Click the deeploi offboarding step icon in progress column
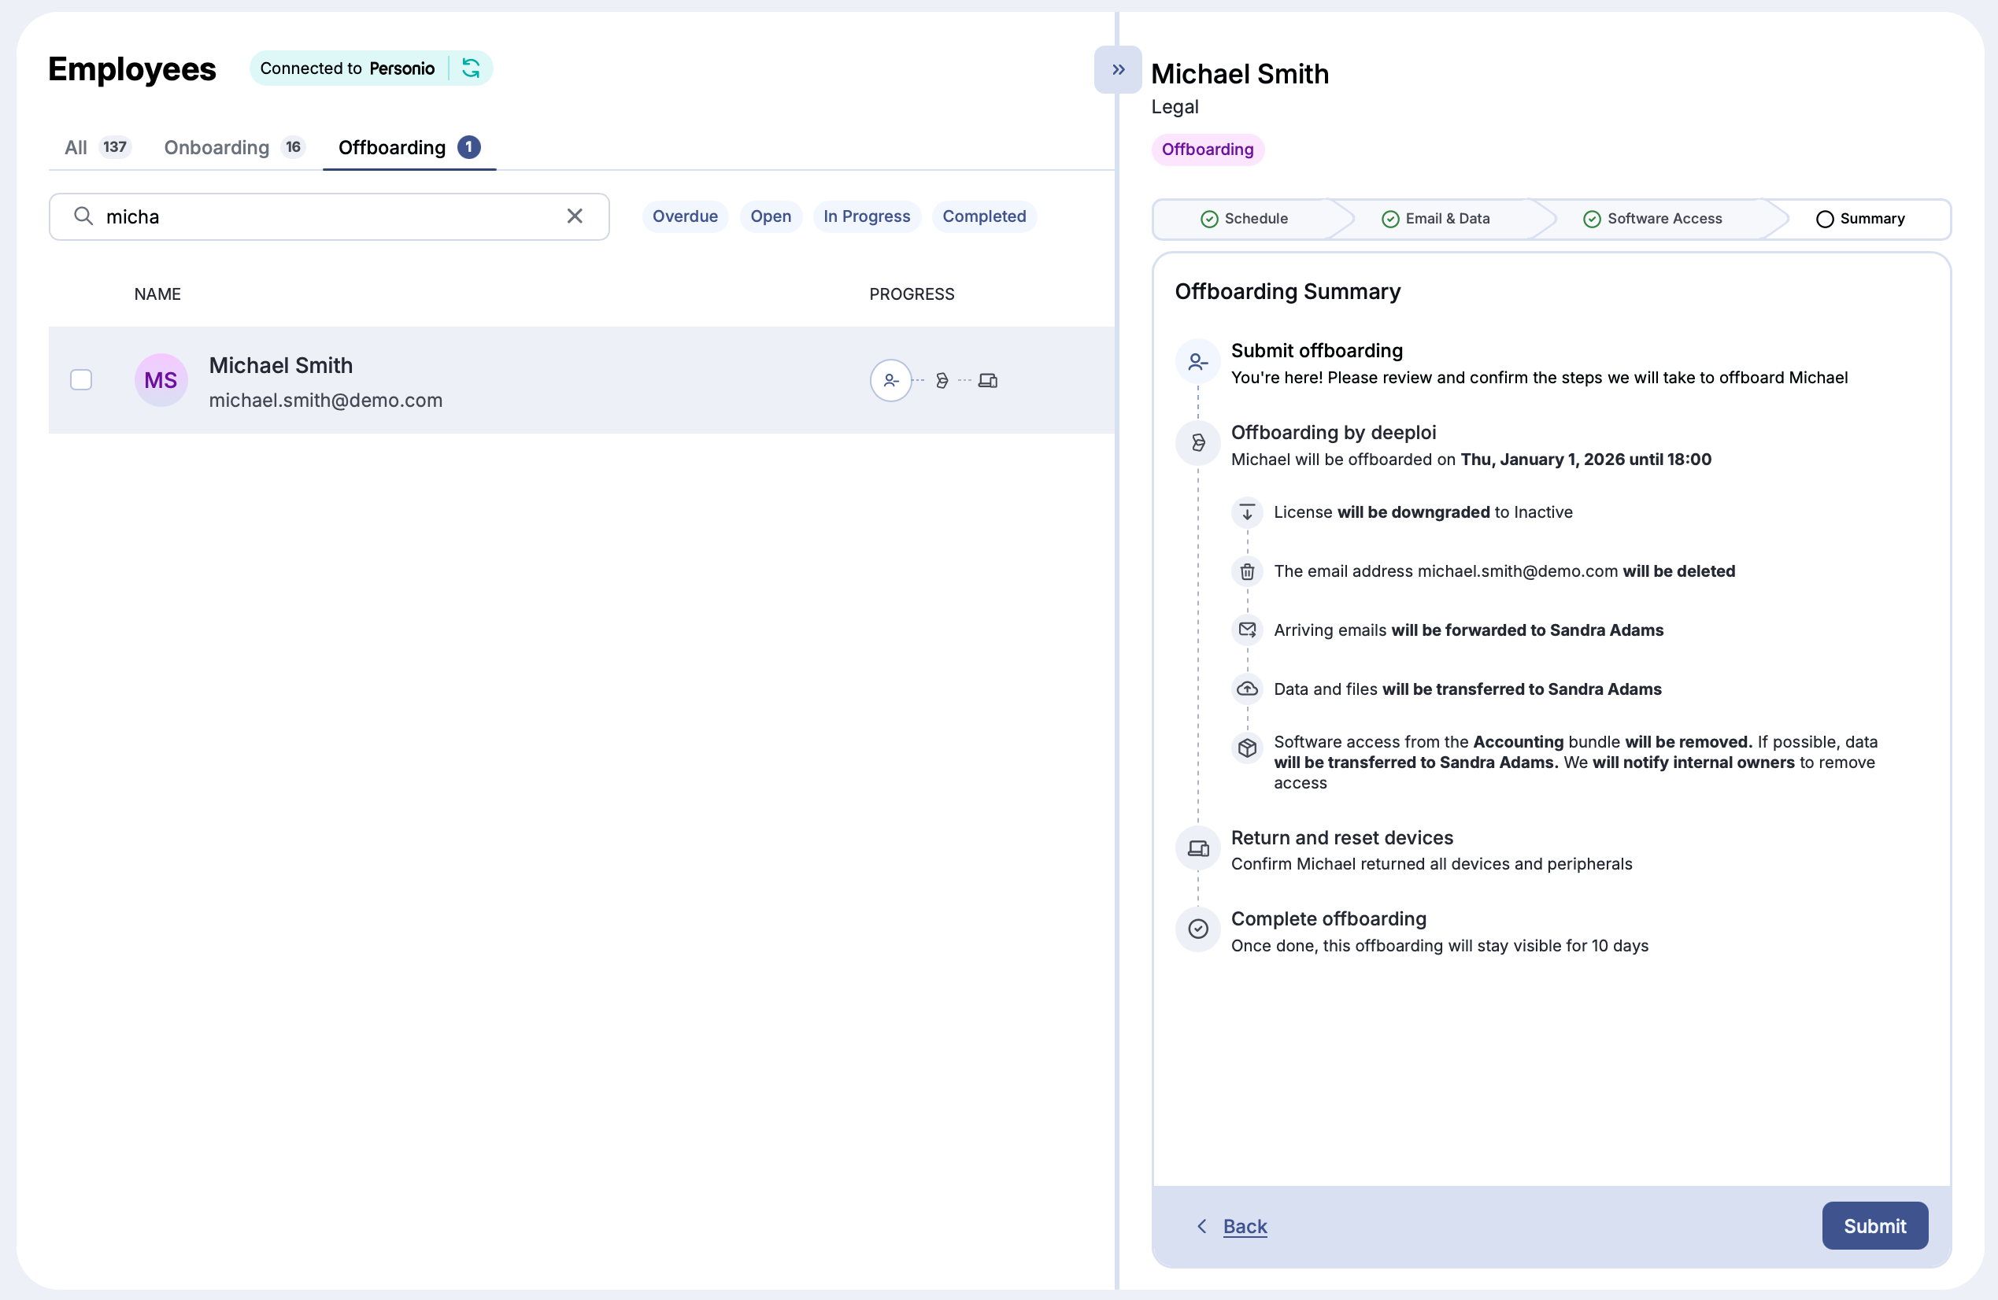This screenshot has height=1300, width=1998. click(x=942, y=380)
